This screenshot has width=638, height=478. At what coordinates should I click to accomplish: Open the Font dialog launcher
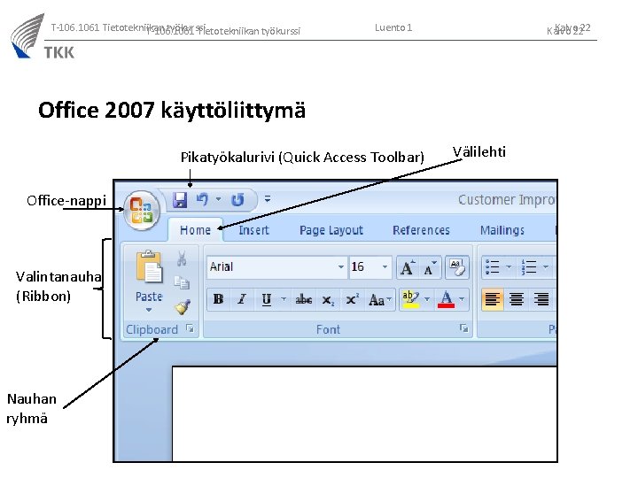coord(463,328)
